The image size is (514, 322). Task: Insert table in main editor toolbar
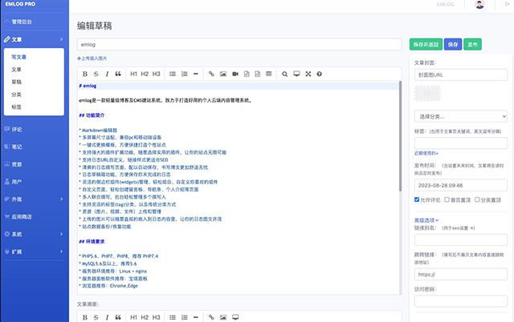(x=269, y=74)
